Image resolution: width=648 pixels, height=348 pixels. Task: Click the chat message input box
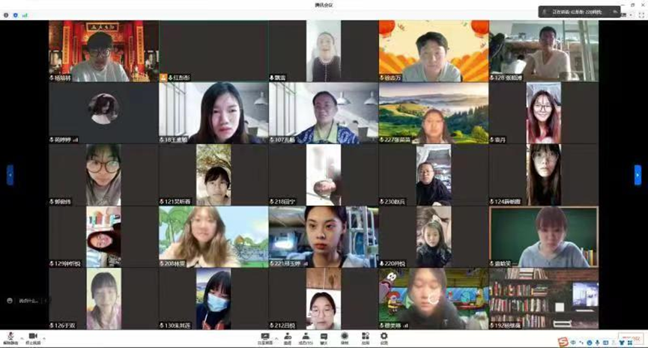coord(26,300)
